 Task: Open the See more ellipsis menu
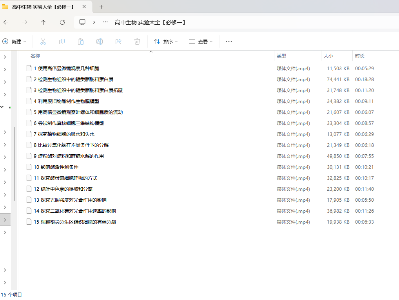pos(229,42)
